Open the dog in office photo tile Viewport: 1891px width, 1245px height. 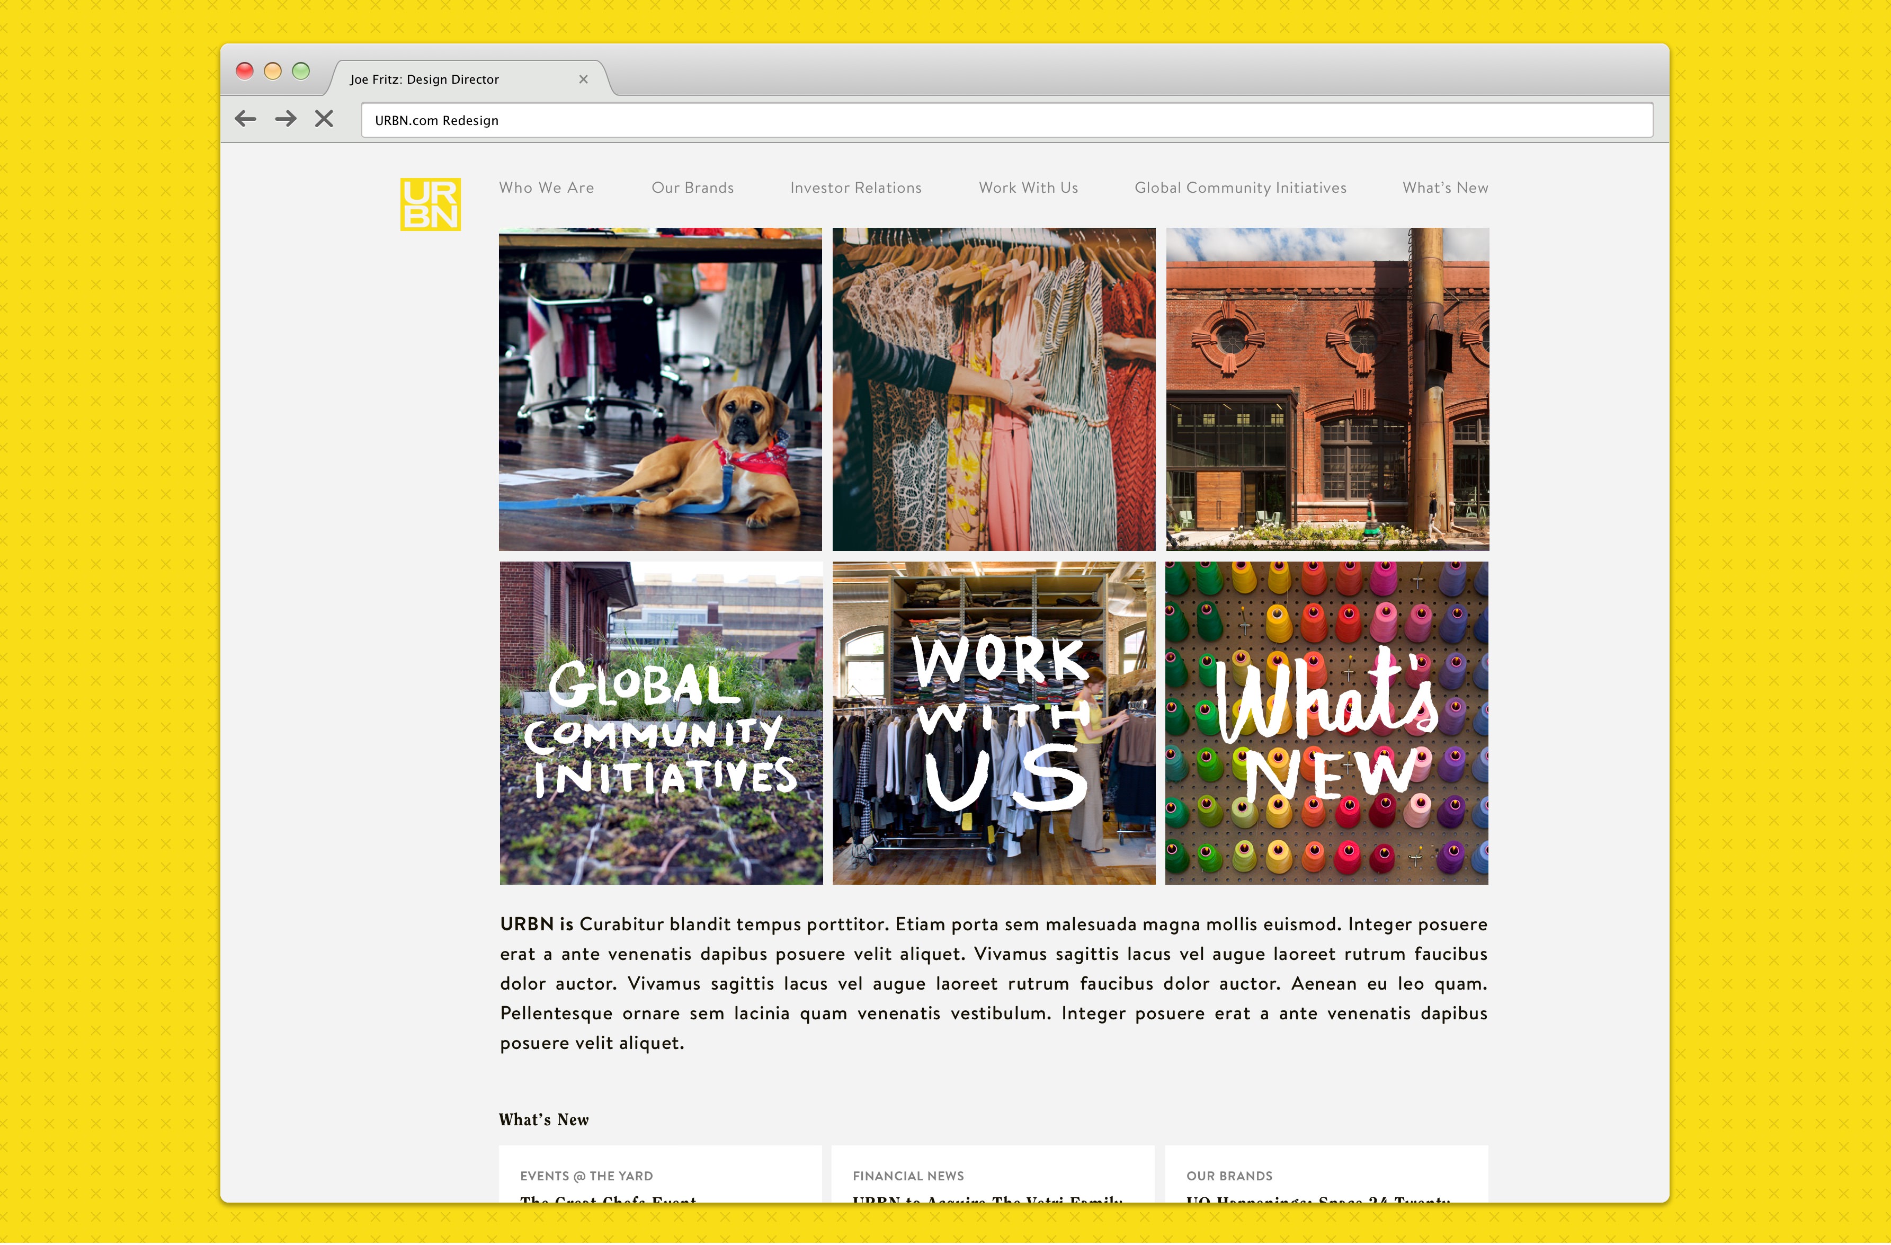[x=660, y=389]
